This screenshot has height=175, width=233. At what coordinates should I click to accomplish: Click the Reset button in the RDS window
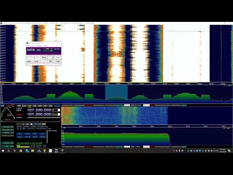pos(44,57)
